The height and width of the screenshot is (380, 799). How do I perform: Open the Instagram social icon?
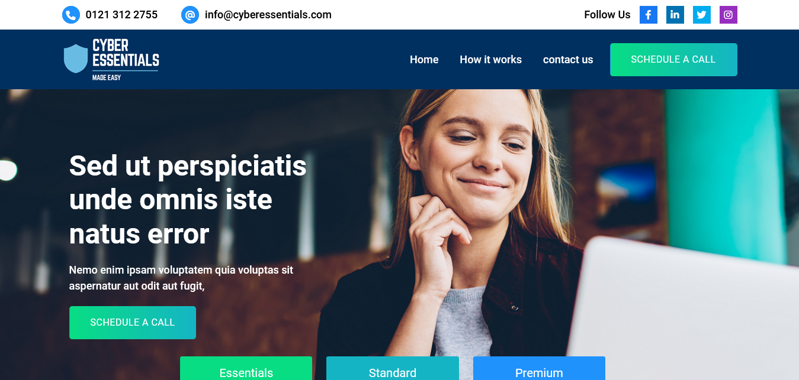tap(729, 15)
